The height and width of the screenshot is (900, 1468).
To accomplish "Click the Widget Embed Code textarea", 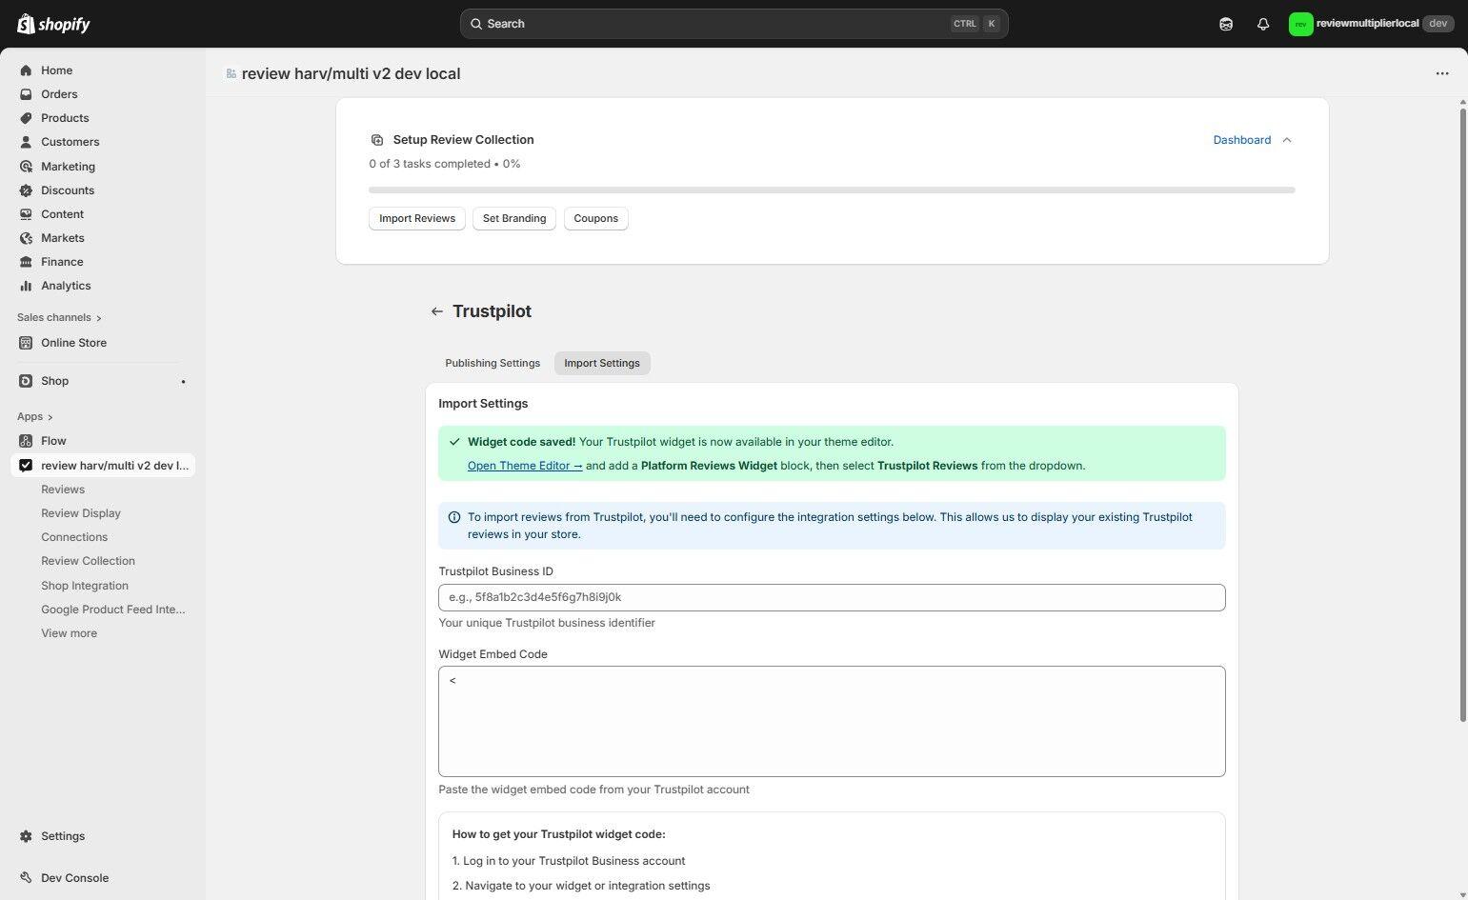I will (832, 721).
